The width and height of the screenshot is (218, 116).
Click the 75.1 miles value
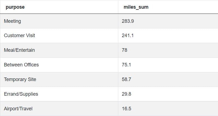126,65
